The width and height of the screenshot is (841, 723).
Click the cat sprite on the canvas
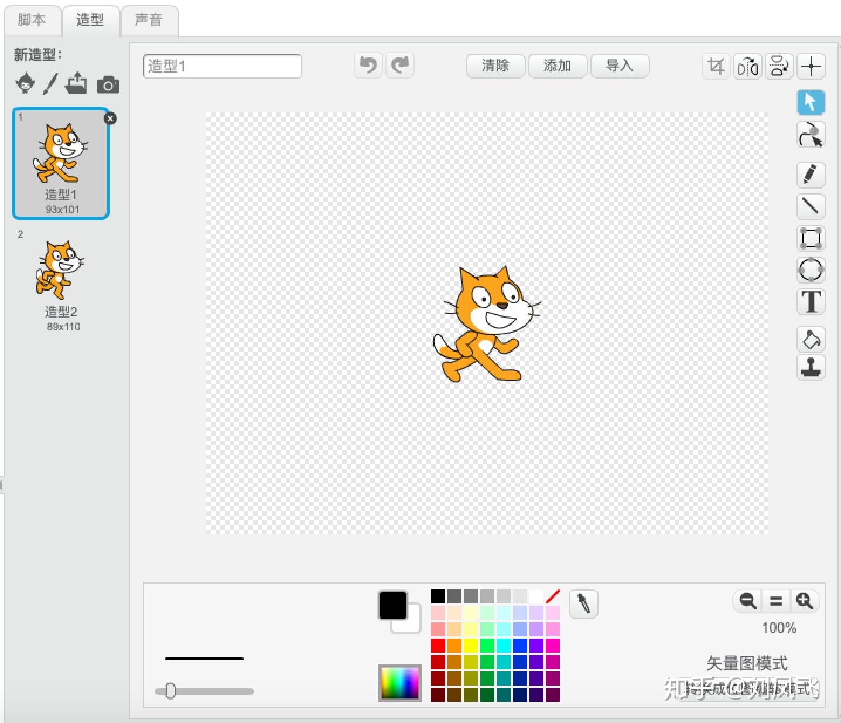click(486, 324)
